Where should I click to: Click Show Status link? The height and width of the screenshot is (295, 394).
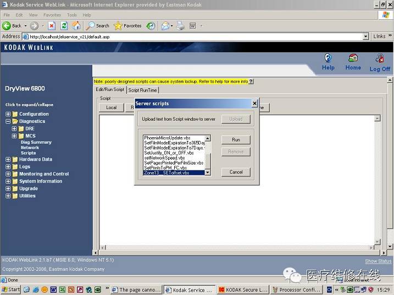click(378, 261)
